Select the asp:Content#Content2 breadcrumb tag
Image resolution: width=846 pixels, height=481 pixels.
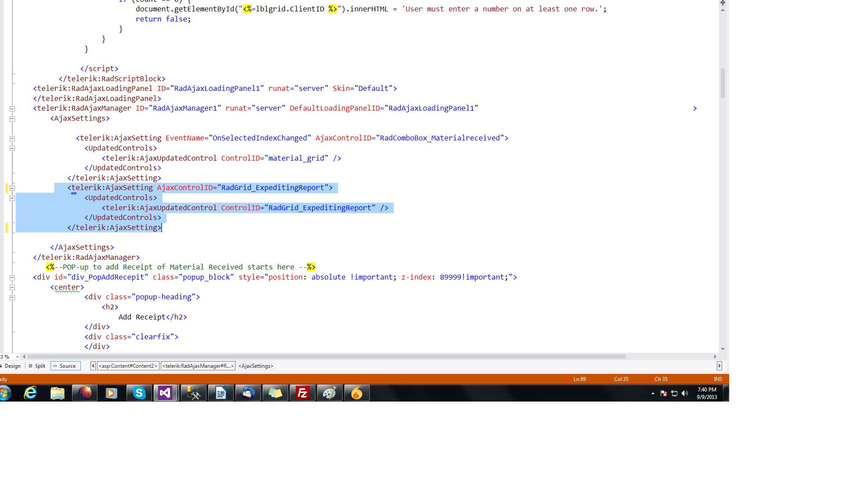(x=128, y=366)
